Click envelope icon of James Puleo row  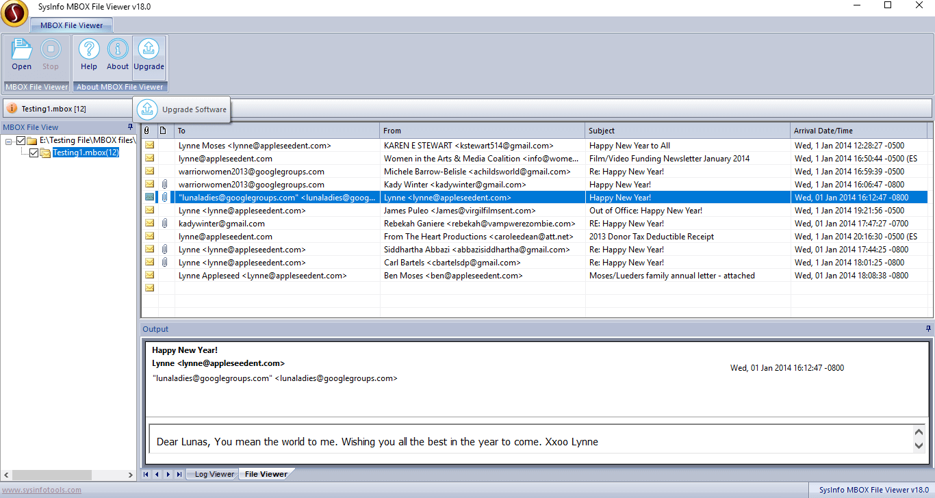(149, 210)
